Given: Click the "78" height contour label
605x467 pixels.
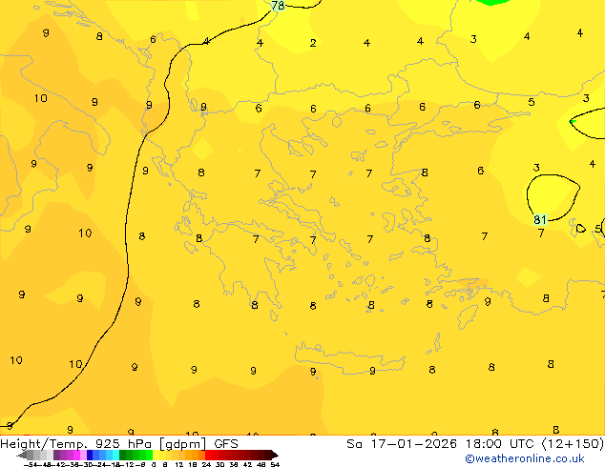Looking at the screenshot, I should click(278, 6).
